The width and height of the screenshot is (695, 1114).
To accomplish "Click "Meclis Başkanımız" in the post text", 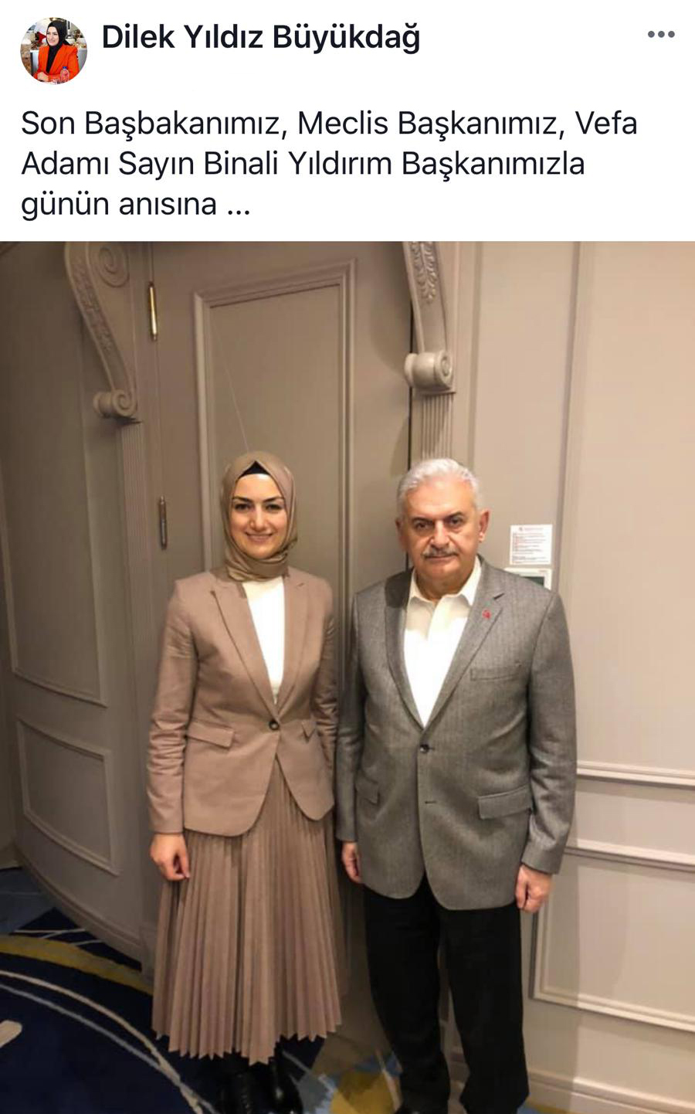I will (x=428, y=124).
